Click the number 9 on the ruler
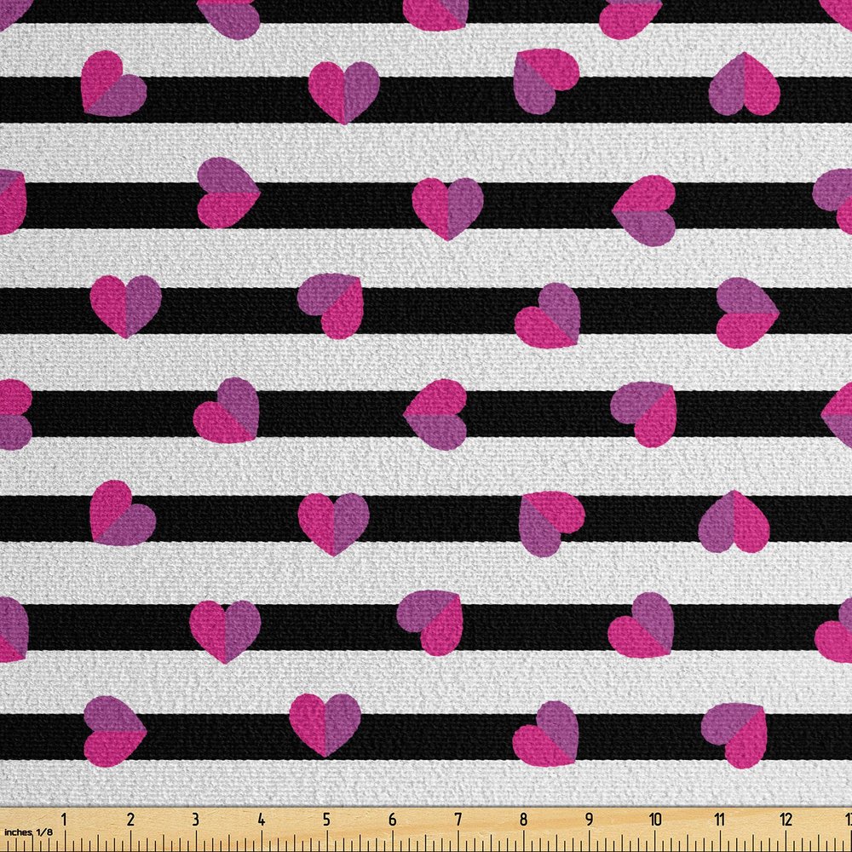Viewport: 852px width, 852px height. pos(589,820)
